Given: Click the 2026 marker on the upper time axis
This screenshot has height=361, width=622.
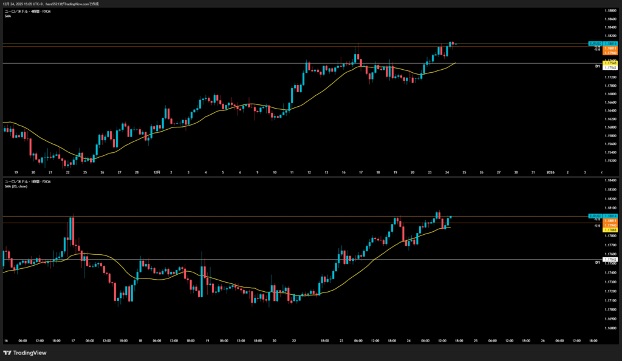Looking at the screenshot, I should tap(550, 172).
